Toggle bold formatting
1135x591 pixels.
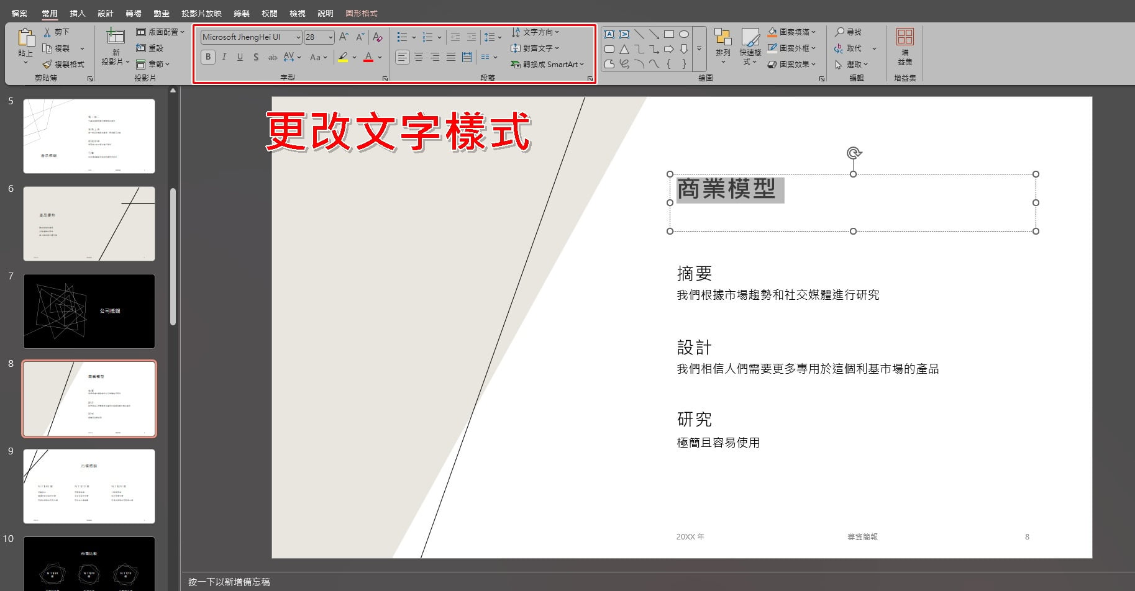pyautogui.click(x=208, y=57)
